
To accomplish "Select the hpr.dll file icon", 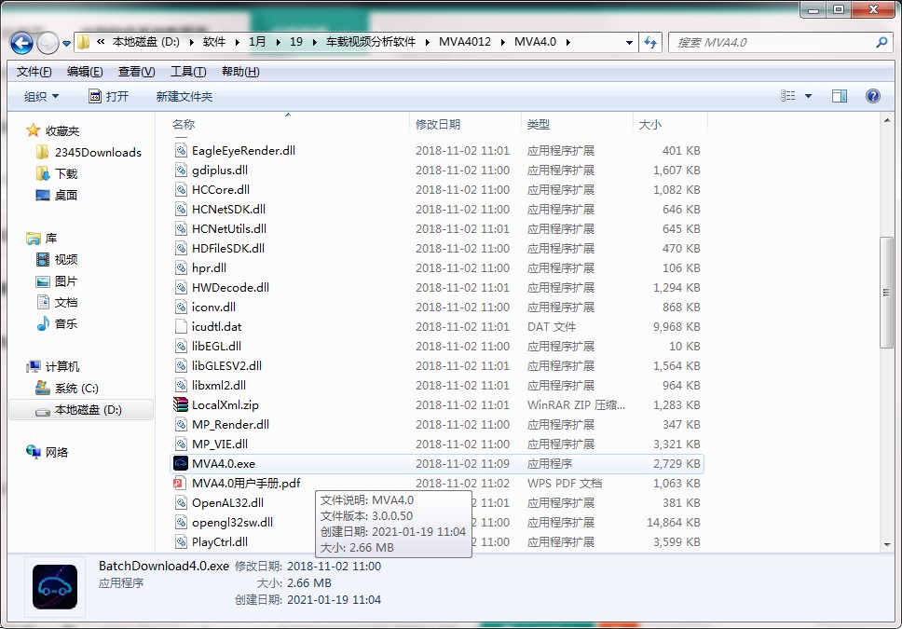I will click(181, 267).
